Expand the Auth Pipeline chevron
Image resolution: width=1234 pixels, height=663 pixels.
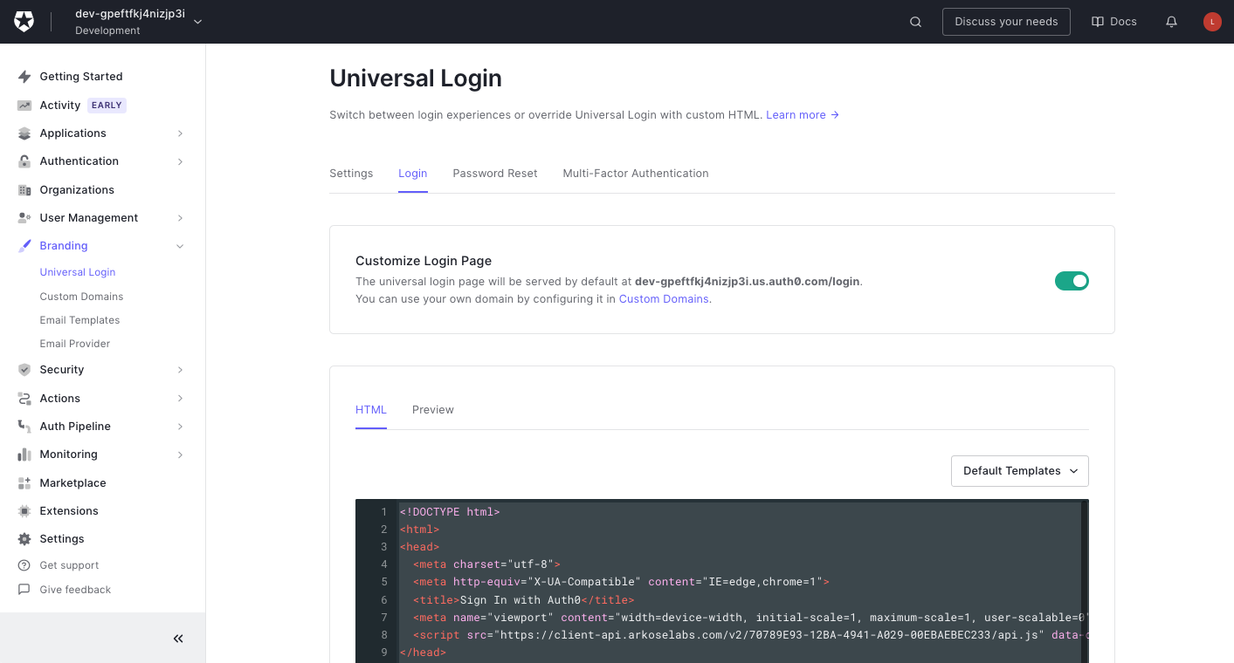coord(181,427)
